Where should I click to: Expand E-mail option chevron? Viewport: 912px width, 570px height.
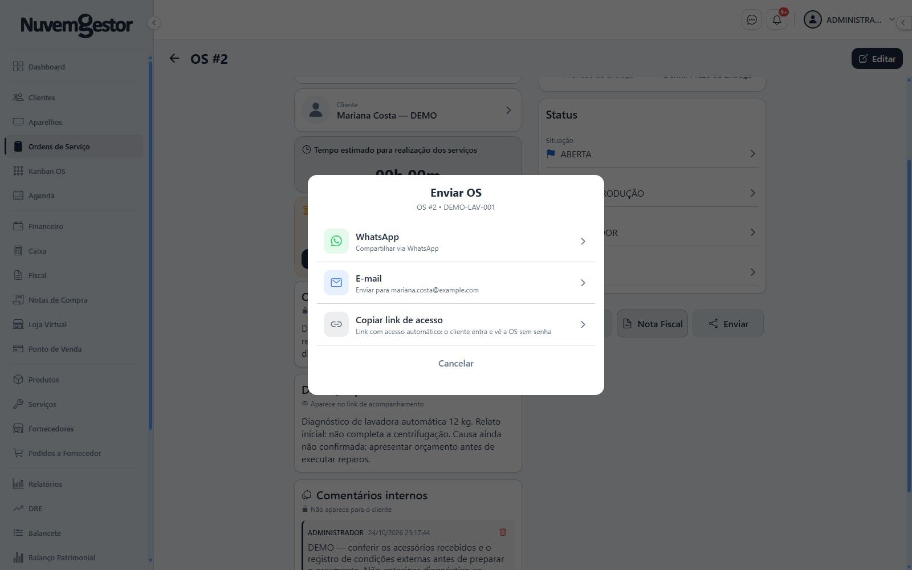pos(583,283)
